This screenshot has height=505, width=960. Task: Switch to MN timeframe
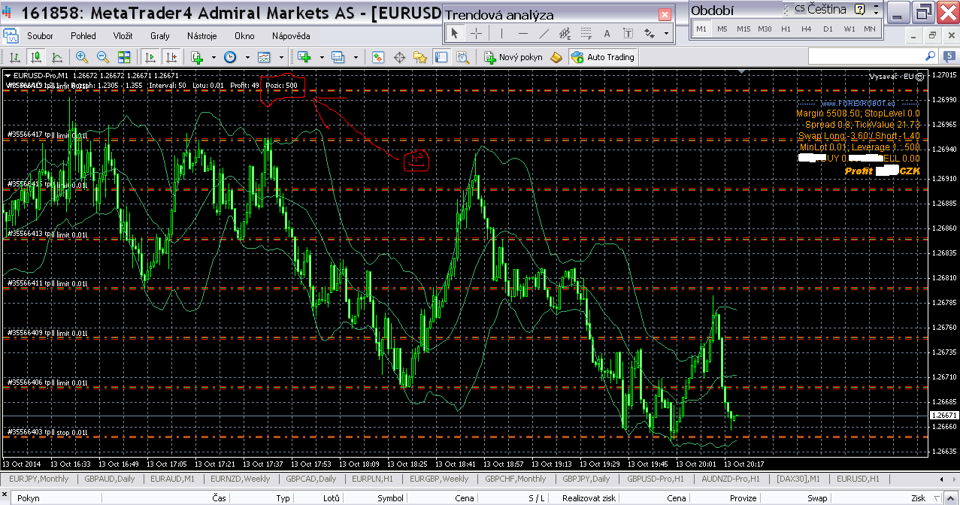pos(870,29)
